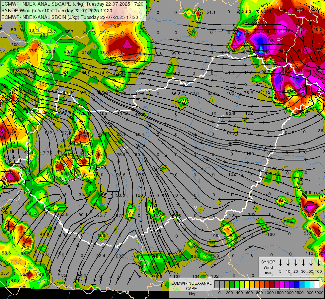Click the station value 86.8
Viewport: 325px width, 299px height.
coord(195,256)
